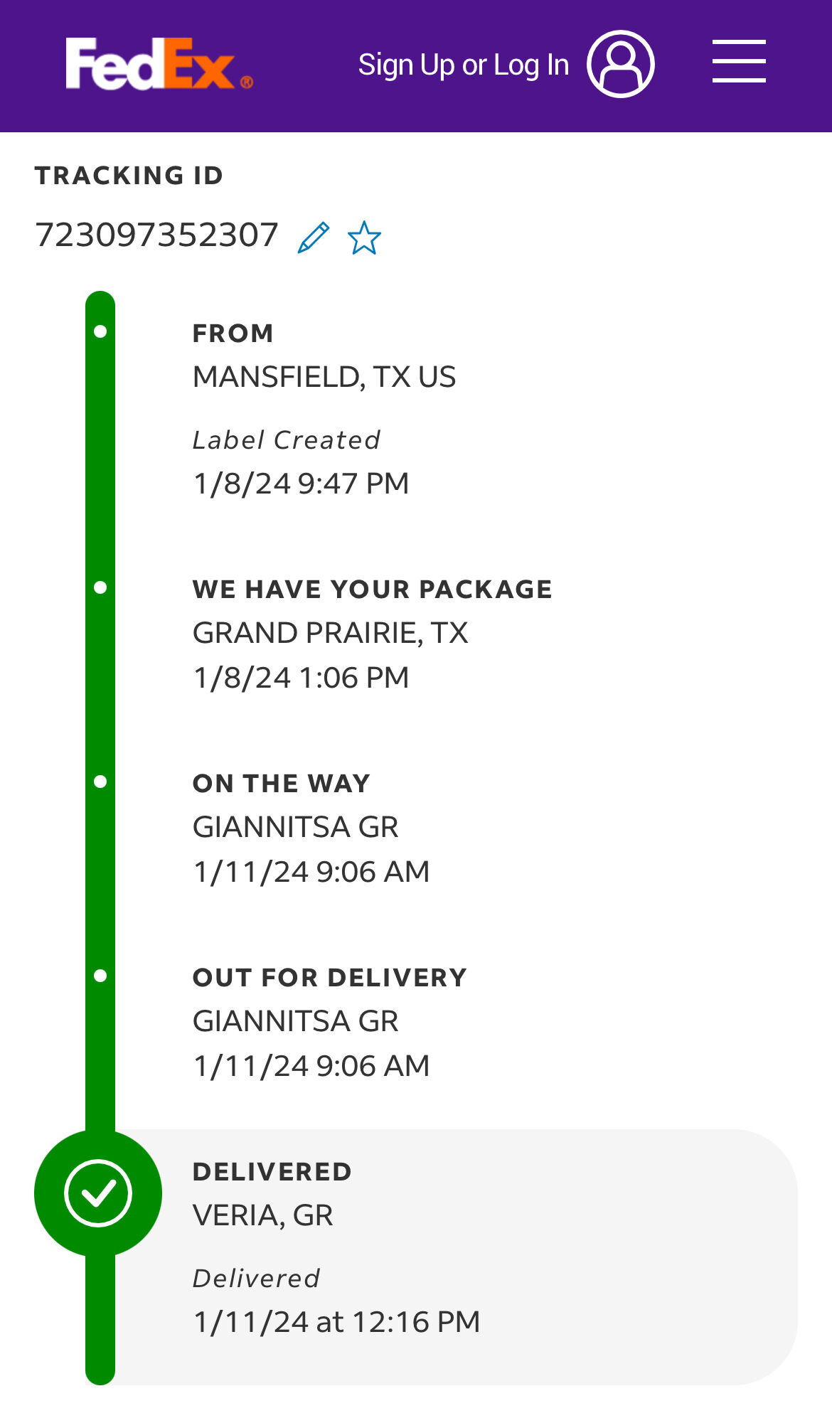The image size is (832, 1418).
Task: Click We Have Your Package heading
Action: point(372,589)
